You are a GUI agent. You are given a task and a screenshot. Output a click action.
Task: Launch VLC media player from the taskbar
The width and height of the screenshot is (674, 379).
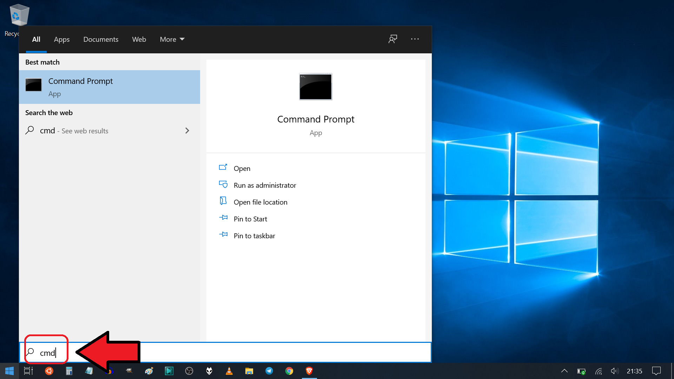pos(229,371)
